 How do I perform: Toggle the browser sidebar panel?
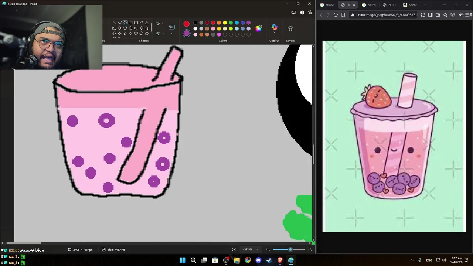(x=431, y=15)
